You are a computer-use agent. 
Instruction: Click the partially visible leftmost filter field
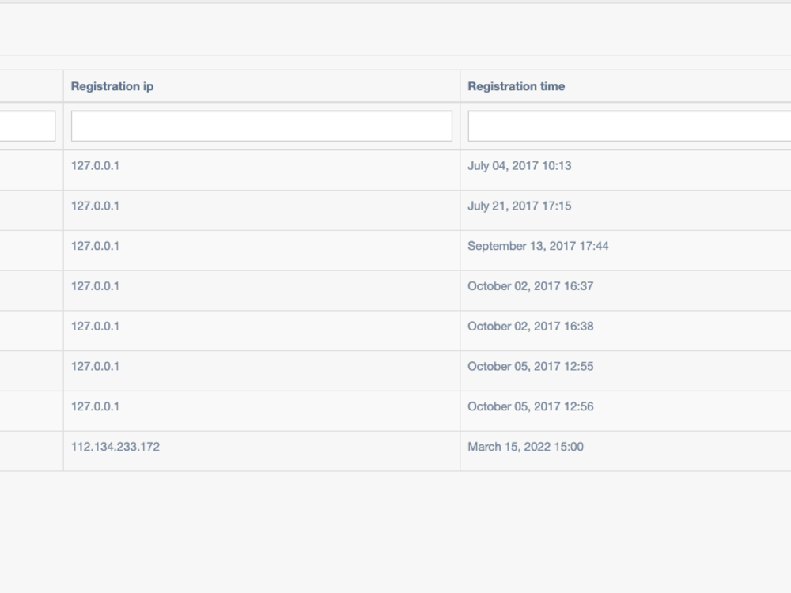pos(27,126)
